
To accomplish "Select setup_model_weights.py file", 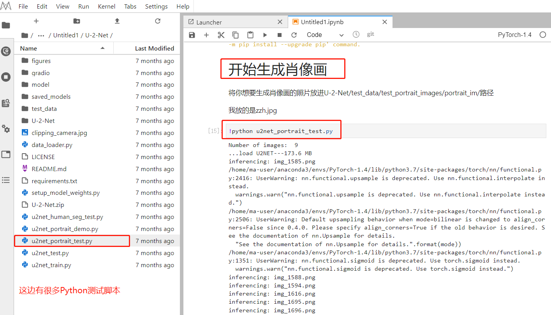I will coord(97,193).
